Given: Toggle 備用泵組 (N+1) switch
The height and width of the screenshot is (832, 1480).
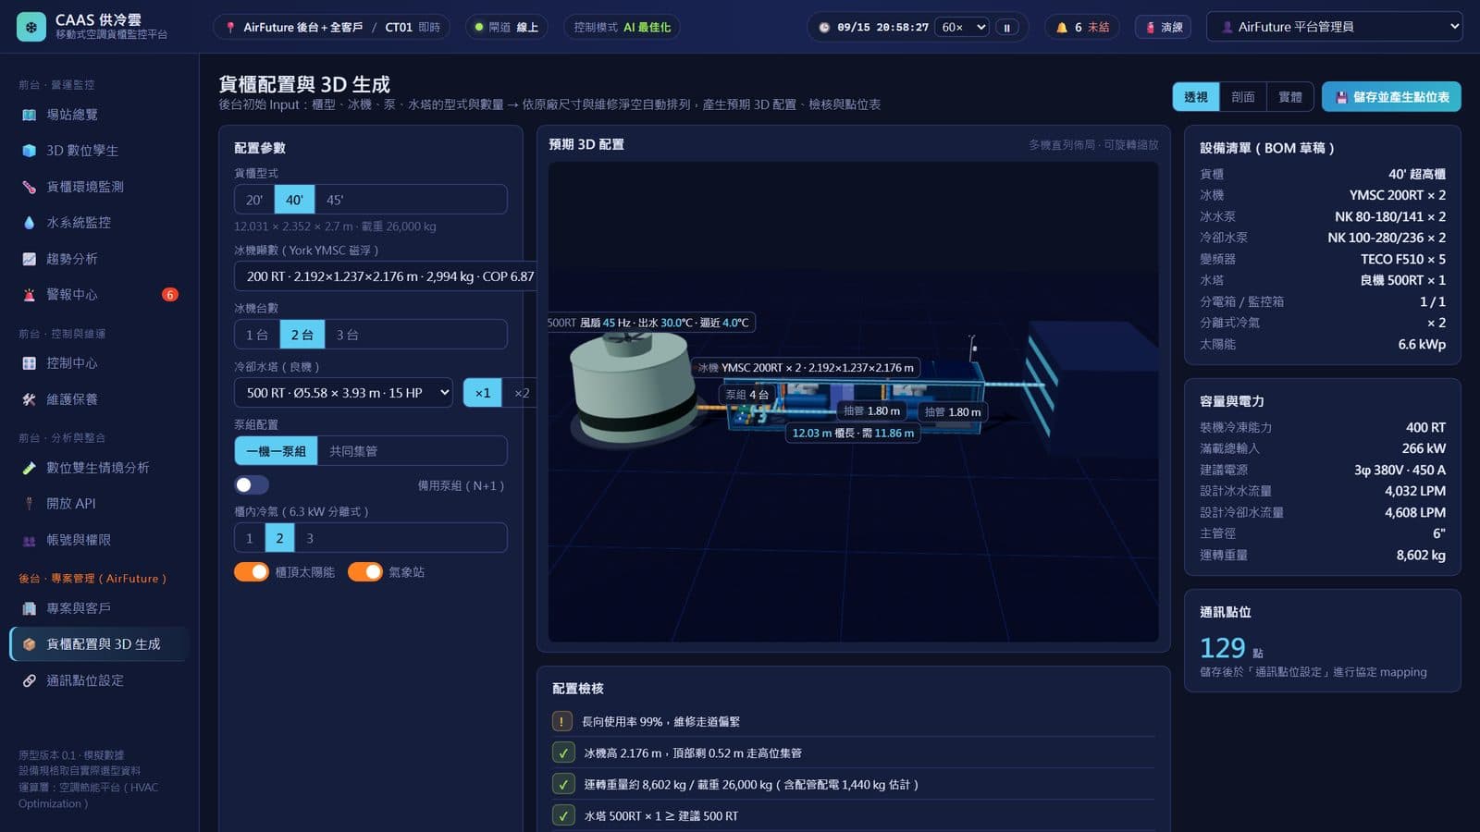Looking at the screenshot, I should (252, 484).
